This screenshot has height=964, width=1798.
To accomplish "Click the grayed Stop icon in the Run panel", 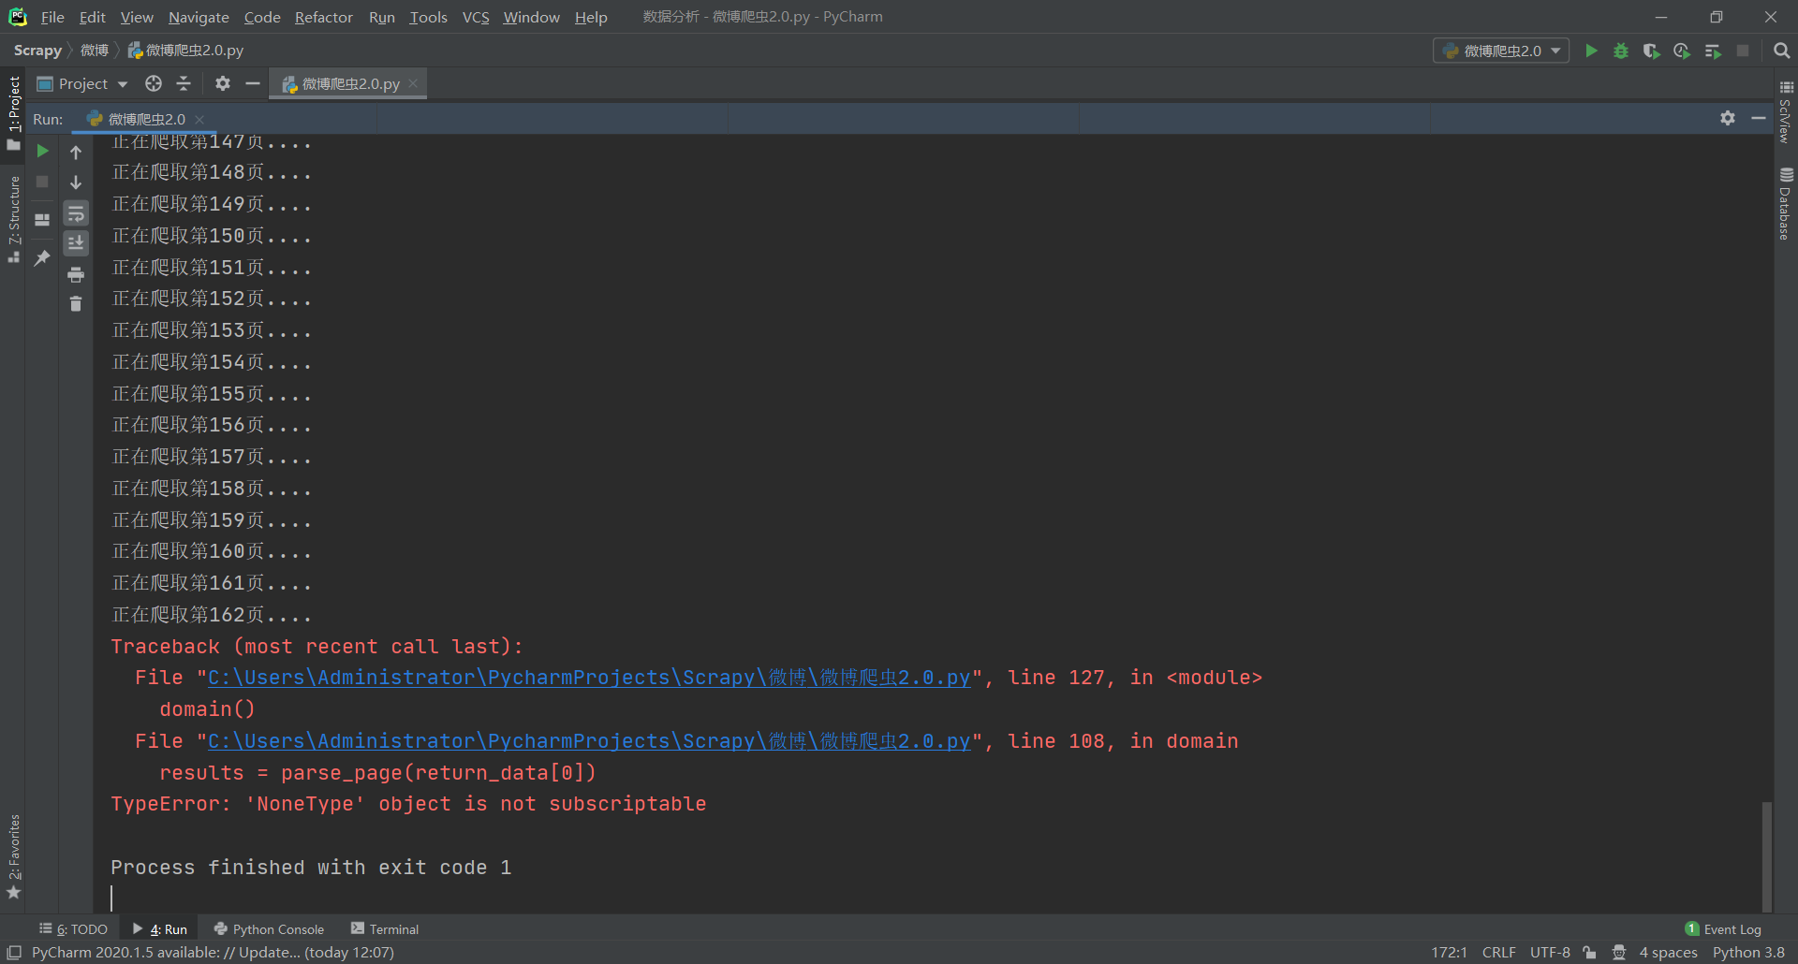I will [42, 182].
